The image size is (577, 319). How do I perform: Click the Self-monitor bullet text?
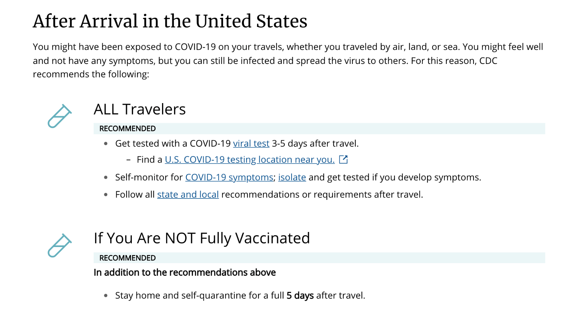pos(298,177)
